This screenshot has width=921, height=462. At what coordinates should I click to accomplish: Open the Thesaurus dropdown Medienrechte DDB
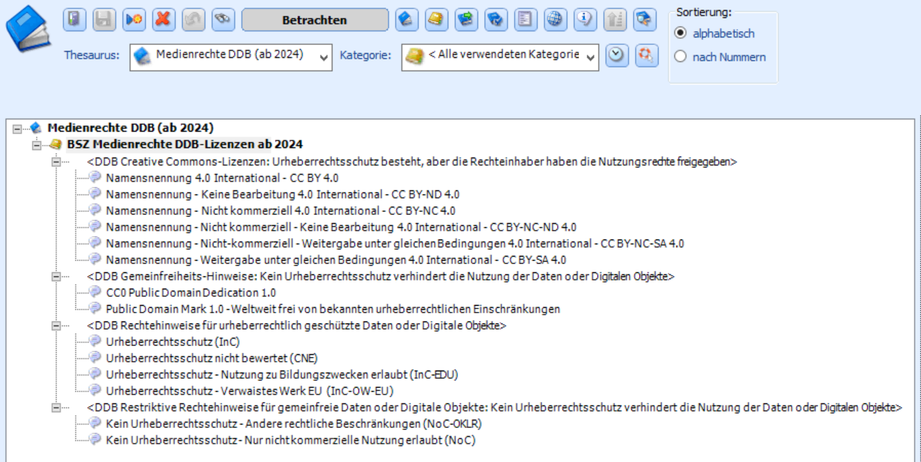(x=230, y=57)
